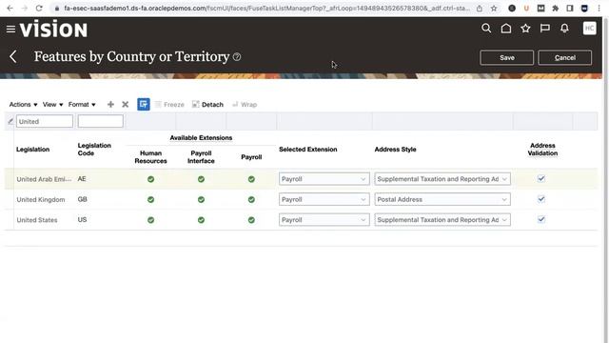Click the Selected Extension column header
The height and width of the screenshot is (343, 609).
pyautogui.click(x=307, y=150)
